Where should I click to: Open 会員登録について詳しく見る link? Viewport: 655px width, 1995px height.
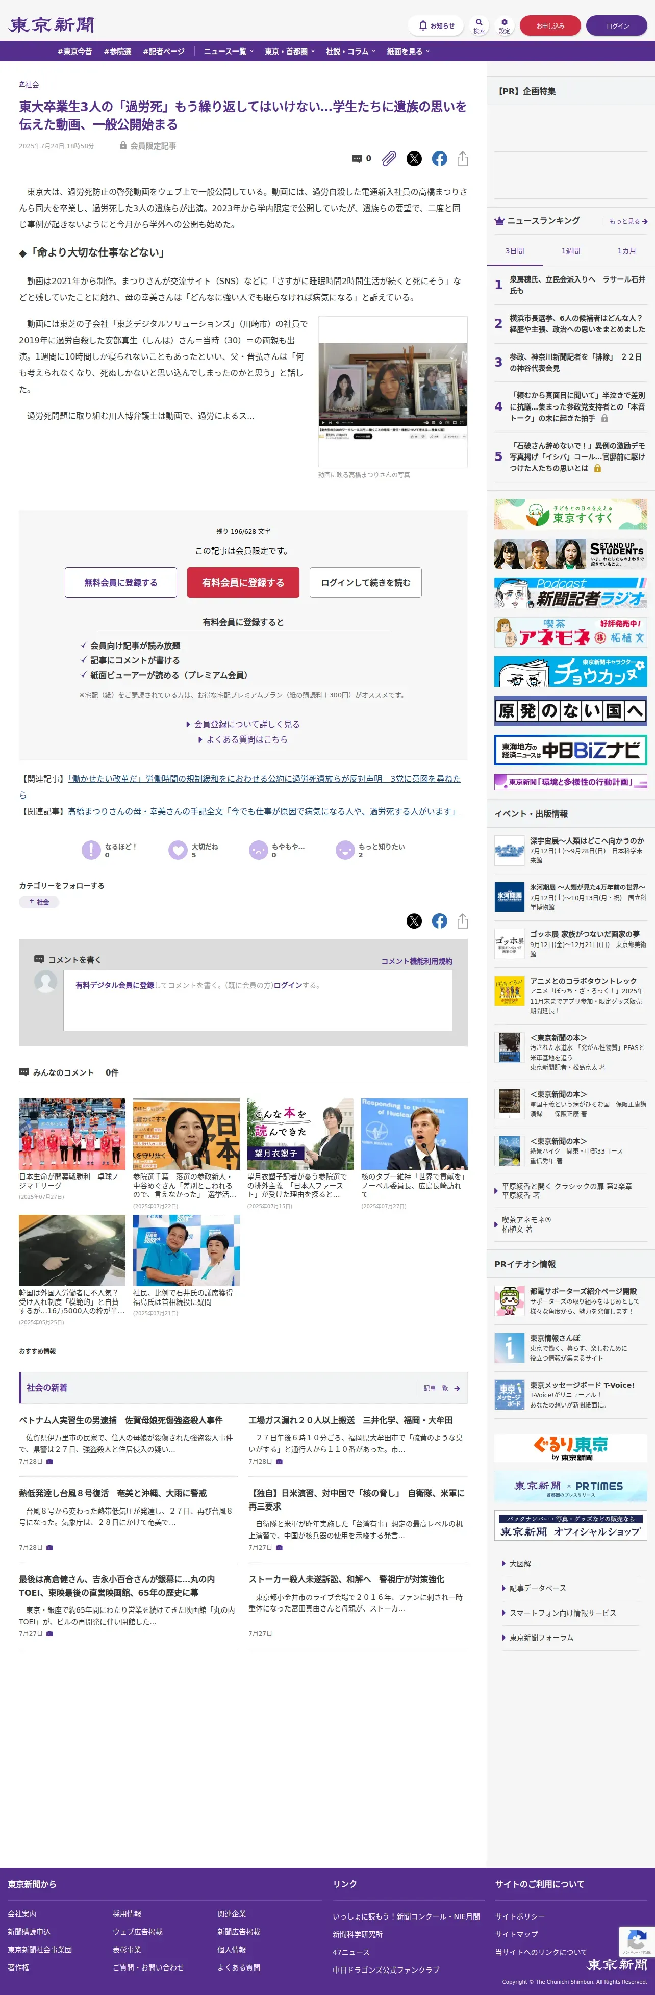(x=243, y=724)
